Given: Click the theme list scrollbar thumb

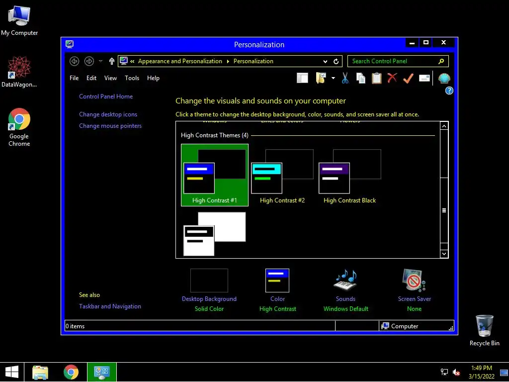Looking at the screenshot, I should click(444, 210).
